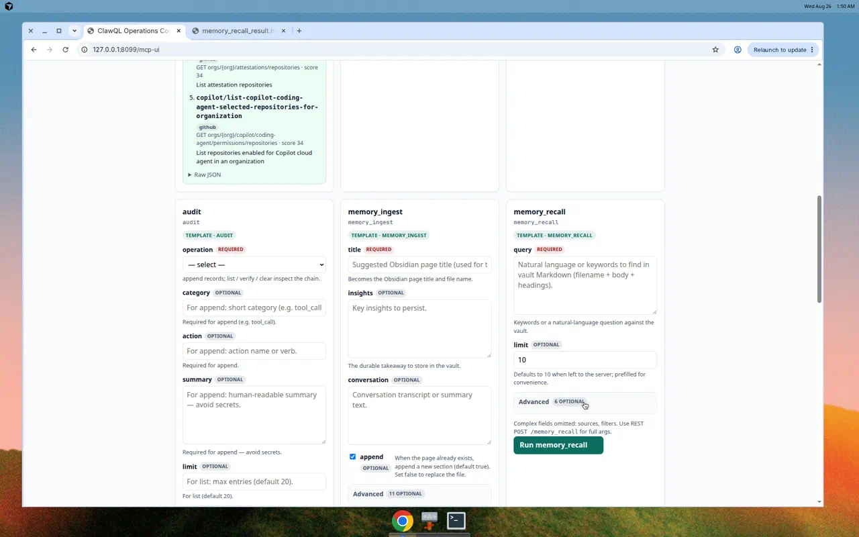Click the memory_ingest insights text area

click(420, 329)
